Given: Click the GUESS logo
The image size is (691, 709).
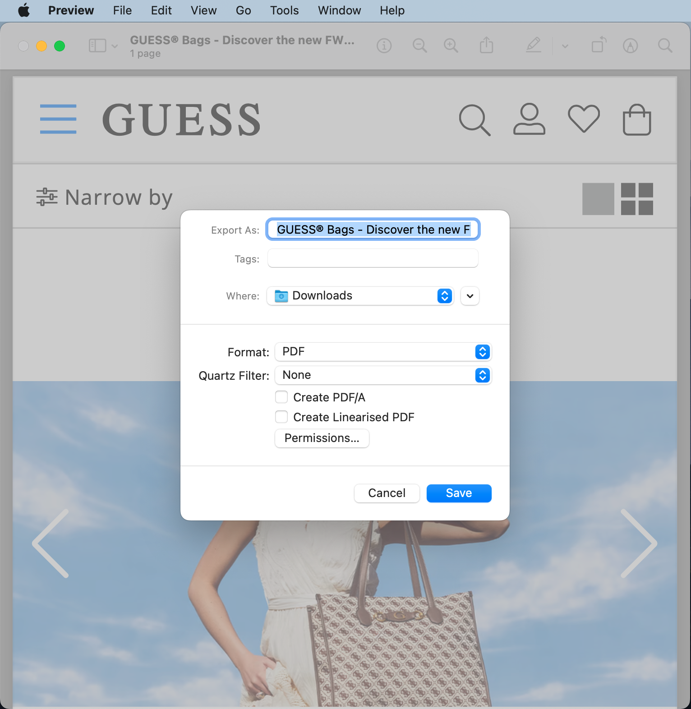Looking at the screenshot, I should point(181,120).
